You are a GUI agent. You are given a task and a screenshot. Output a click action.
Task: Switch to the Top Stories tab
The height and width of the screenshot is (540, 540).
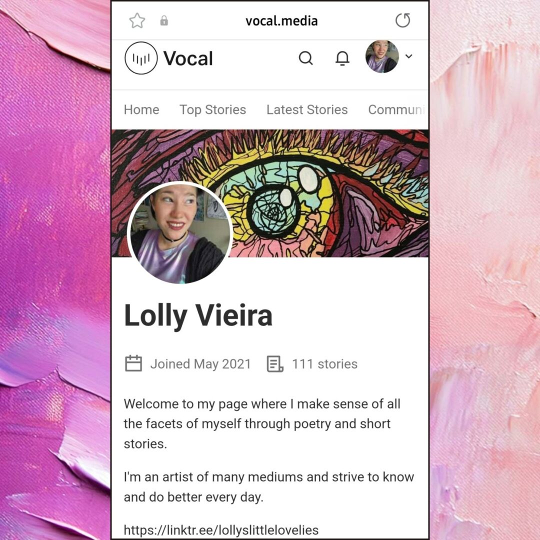[213, 110]
